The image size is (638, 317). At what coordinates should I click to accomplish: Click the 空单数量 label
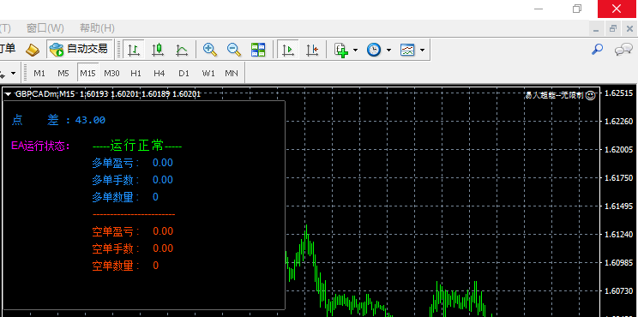point(116,266)
